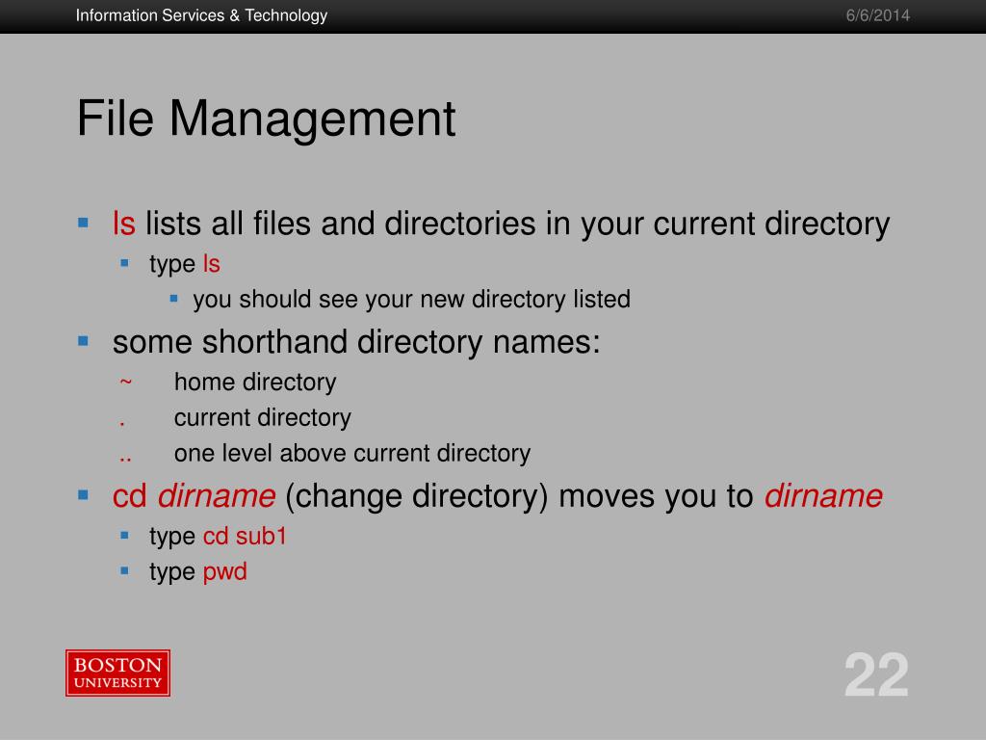Click the Information Services & Technology header text
Viewport: 986px width, 740px height.
[201, 15]
